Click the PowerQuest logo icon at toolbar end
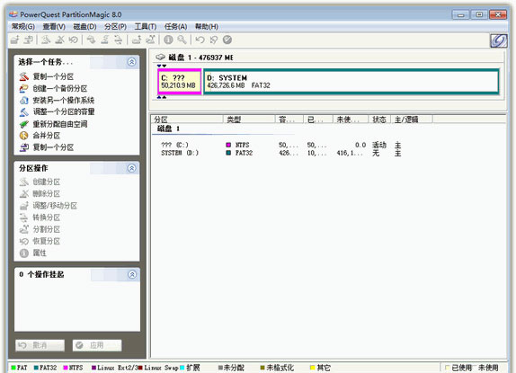Image resolution: width=516 pixels, height=373 pixels. 499,41
